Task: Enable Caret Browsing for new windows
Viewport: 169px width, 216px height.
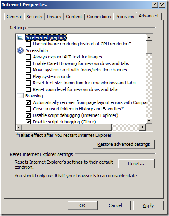Action: tap(28, 63)
